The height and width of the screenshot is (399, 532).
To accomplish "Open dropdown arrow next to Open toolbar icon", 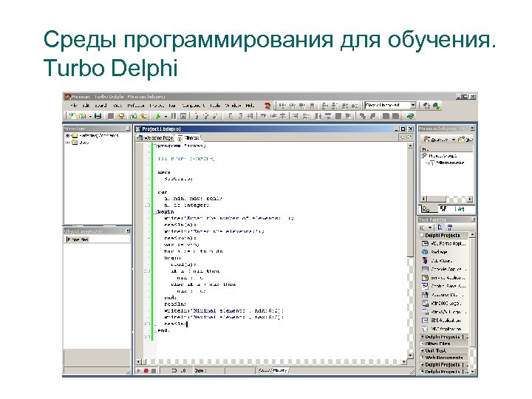I will click(x=91, y=117).
